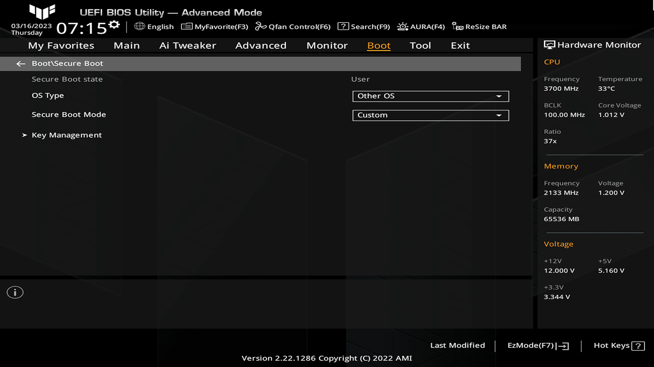This screenshot has width=654, height=367.
Task: Select the Monitor tab
Action: click(x=327, y=46)
